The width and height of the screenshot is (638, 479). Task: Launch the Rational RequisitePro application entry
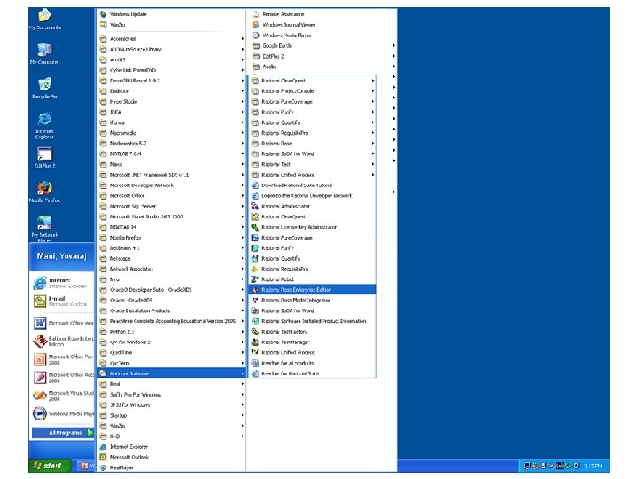point(312,270)
